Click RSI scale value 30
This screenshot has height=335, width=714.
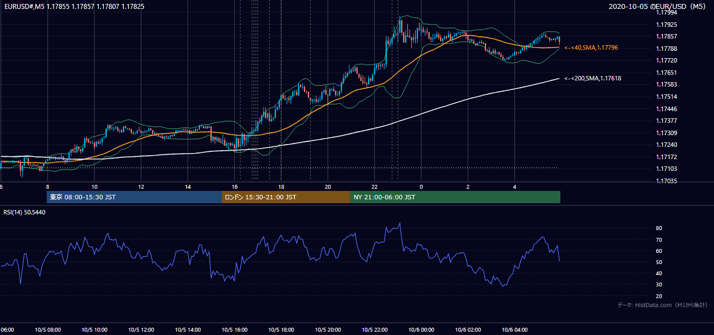point(659,285)
